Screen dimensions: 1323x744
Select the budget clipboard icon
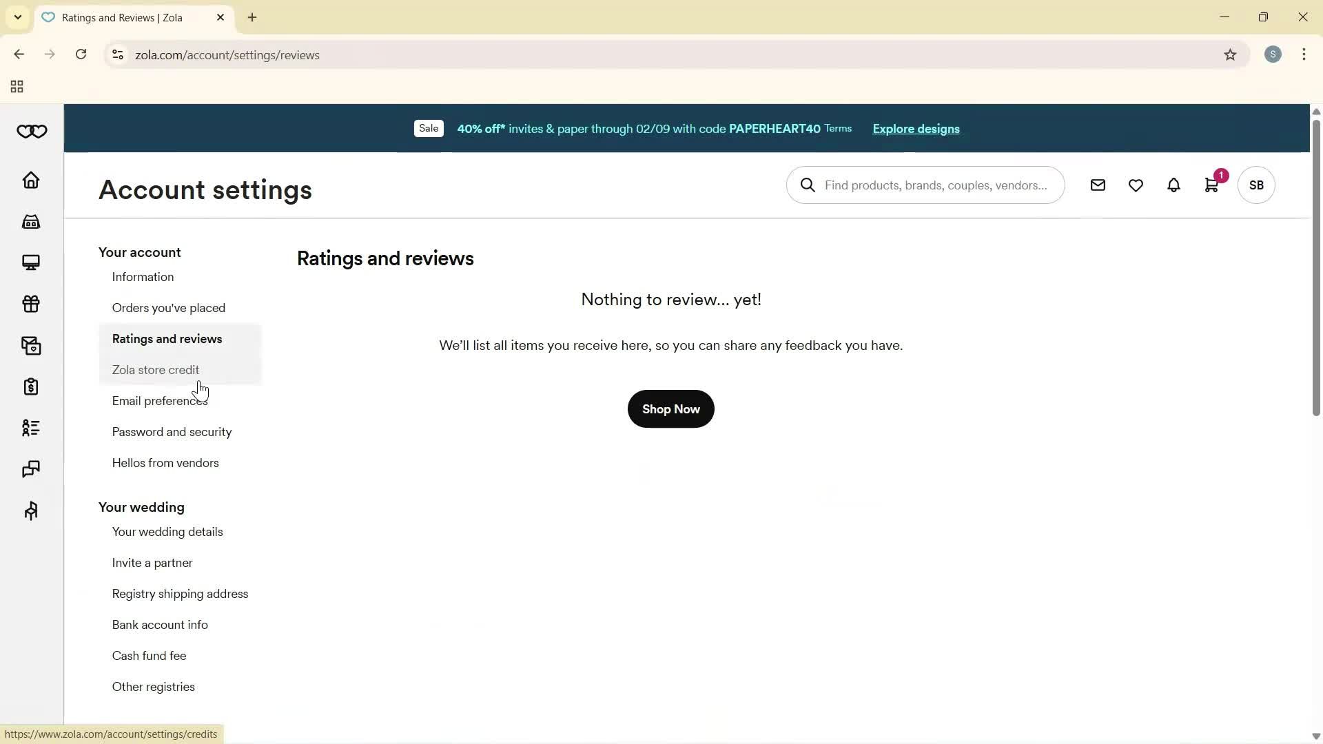(x=31, y=386)
